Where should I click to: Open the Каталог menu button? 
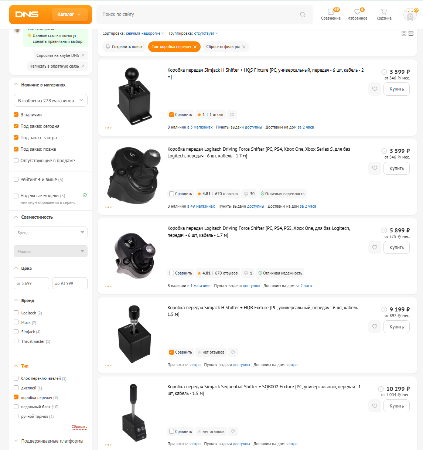[x=70, y=14]
